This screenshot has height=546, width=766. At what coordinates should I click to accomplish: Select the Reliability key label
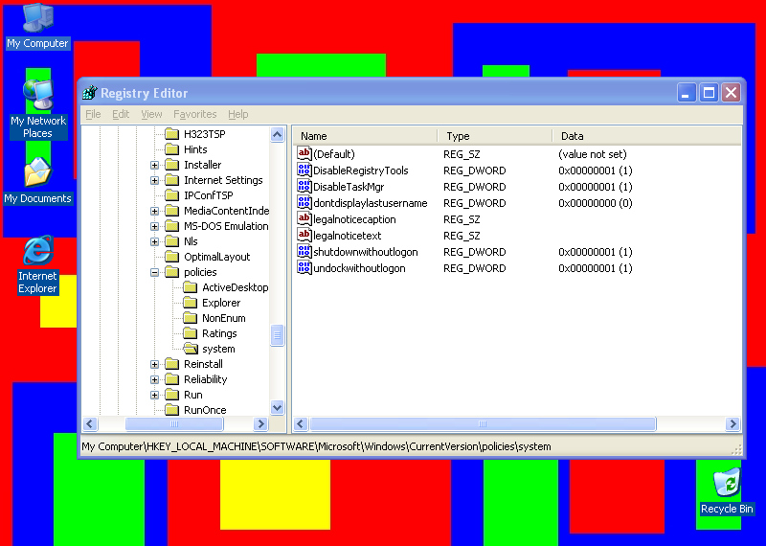click(205, 379)
